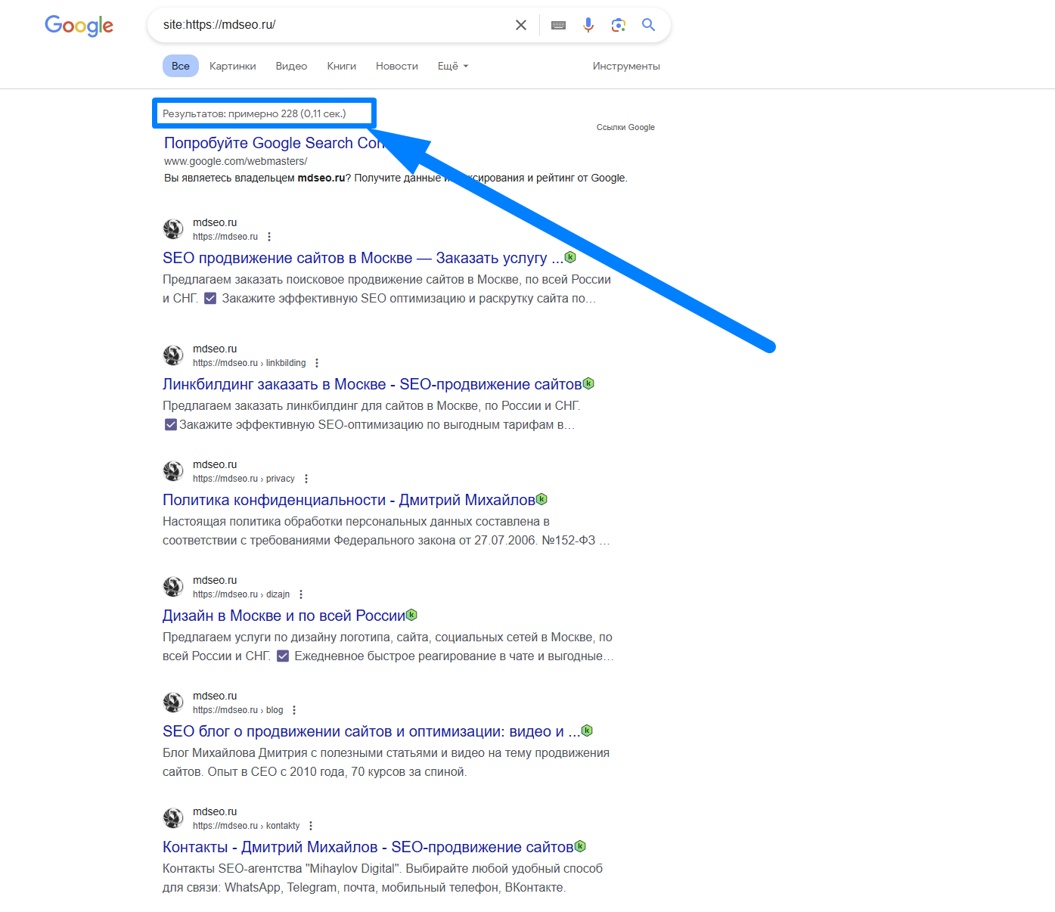Click favicon of privacy result

tap(173, 471)
